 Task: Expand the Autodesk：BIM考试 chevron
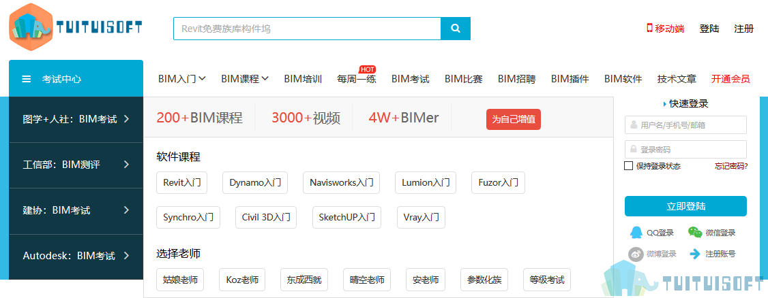[x=126, y=256]
